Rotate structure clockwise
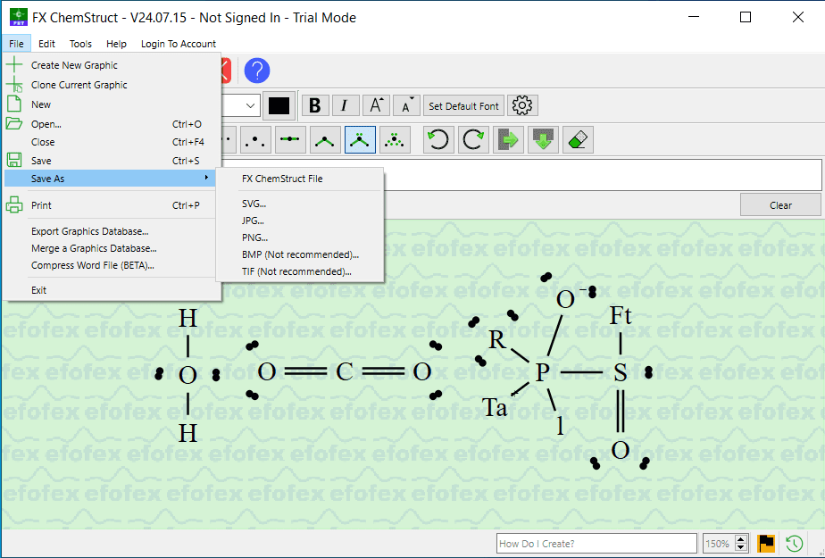This screenshot has height=558, width=825. point(473,140)
